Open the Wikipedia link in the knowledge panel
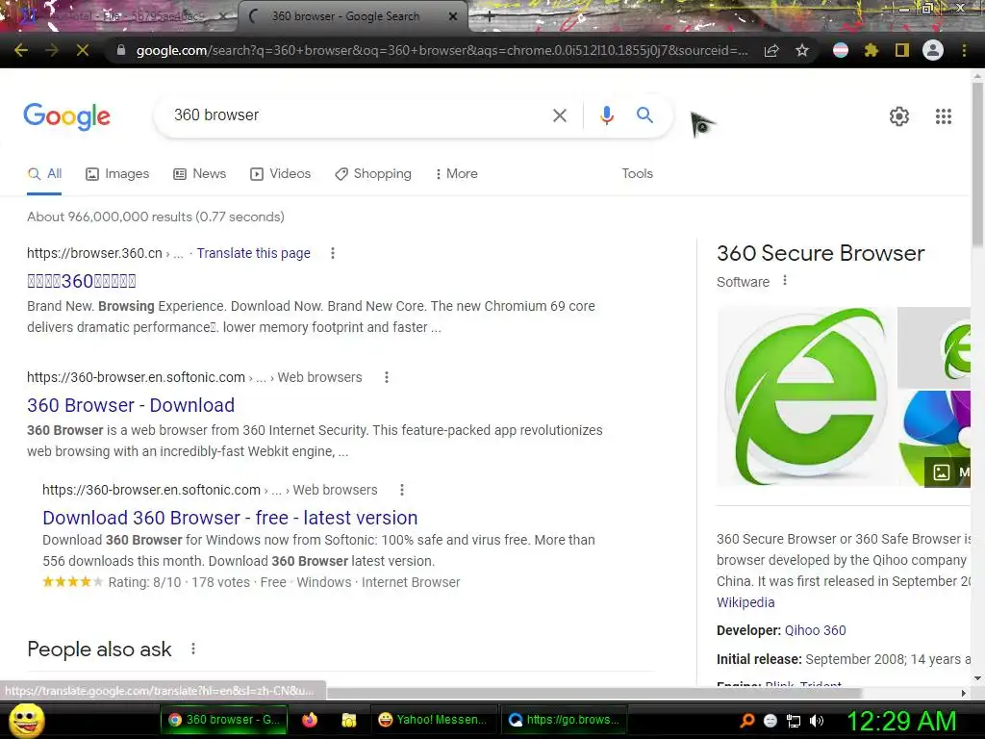The height and width of the screenshot is (739, 985). pos(745,602)
